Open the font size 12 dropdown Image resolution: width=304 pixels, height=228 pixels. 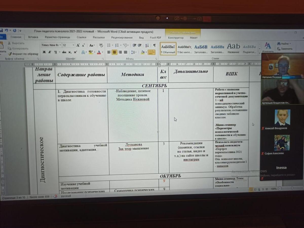(x=73, y=45)
